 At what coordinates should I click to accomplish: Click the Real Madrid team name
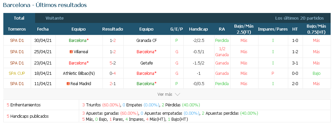pos(81,84)
